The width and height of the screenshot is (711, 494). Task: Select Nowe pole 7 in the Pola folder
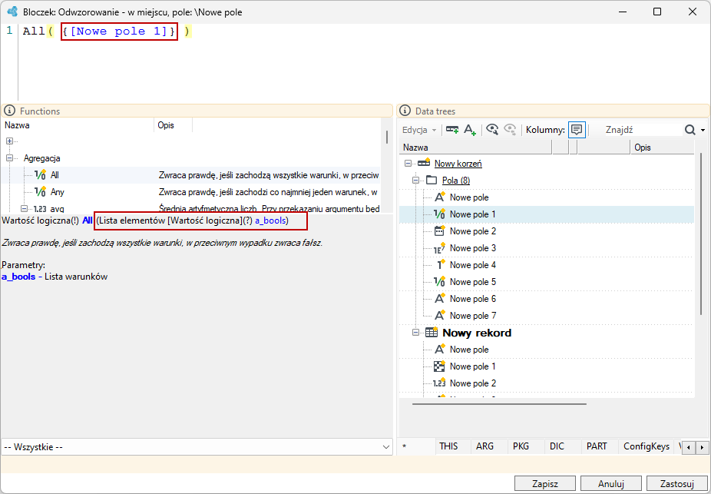[x=473, y=316]
